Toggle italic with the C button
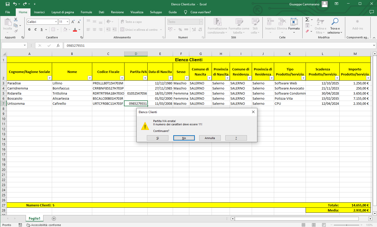 [x=36, y=29]
